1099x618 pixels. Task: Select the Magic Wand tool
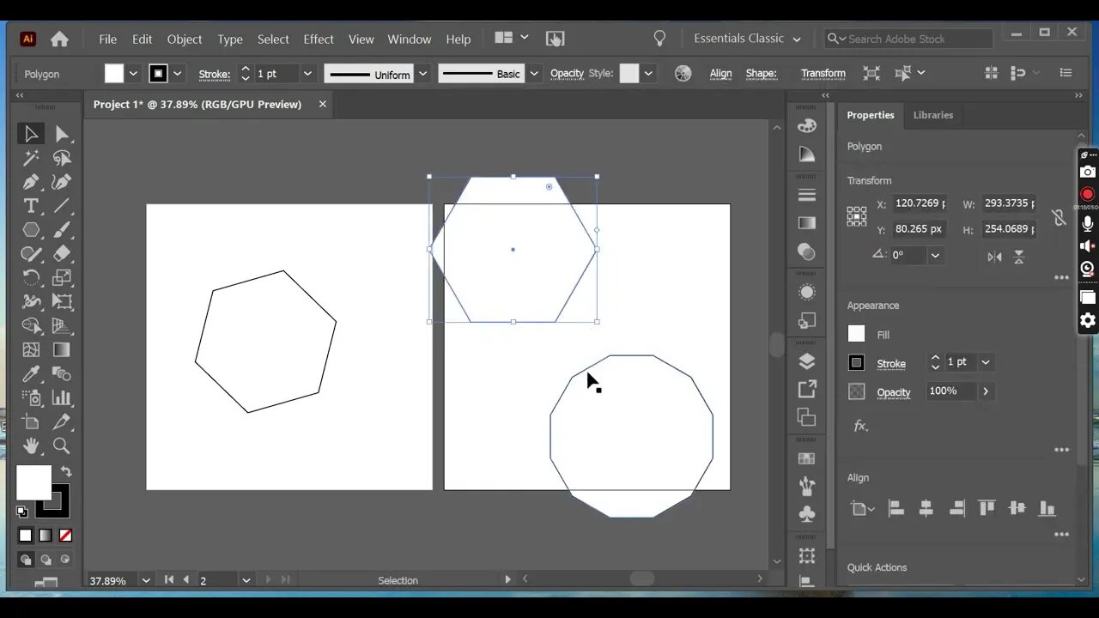[x=31, y=158]
